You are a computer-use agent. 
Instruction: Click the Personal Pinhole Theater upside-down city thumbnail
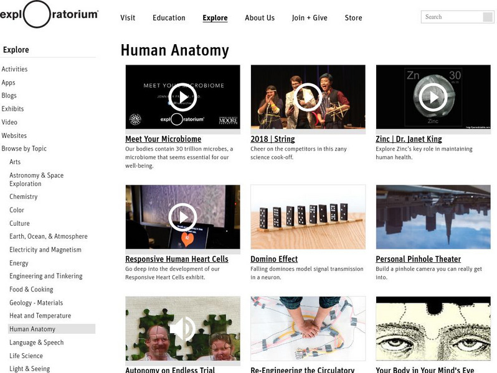[433, 217]
